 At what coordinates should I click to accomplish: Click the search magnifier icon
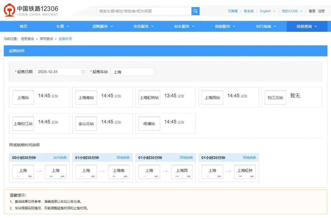pyautogui.click(x=195, y=11)
